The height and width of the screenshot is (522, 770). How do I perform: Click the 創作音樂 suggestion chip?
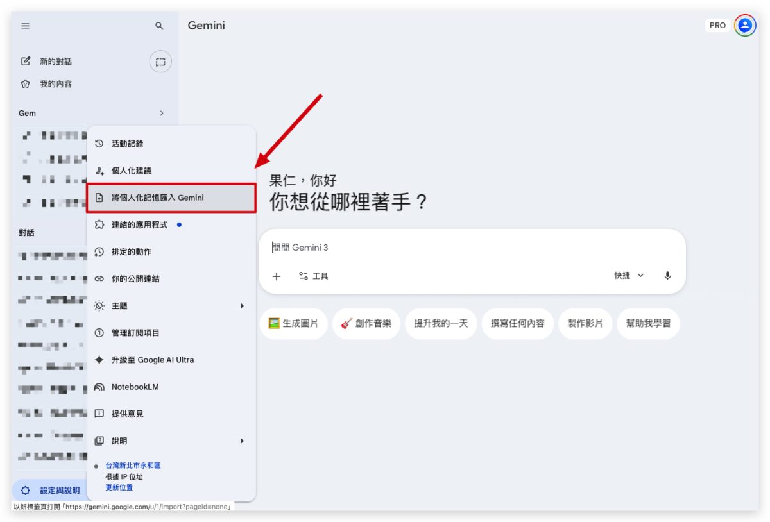pos(366,323)
